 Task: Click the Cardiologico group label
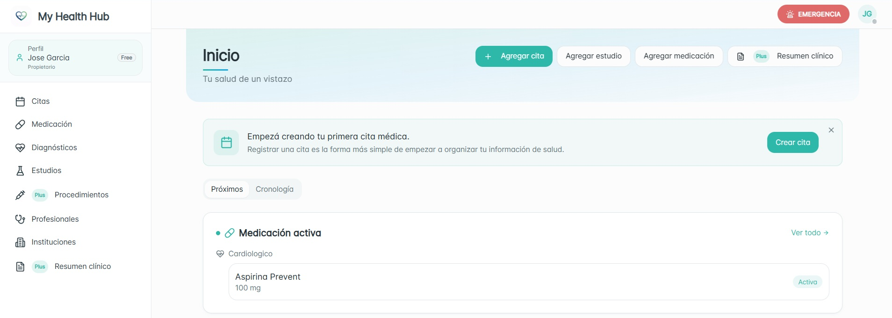tap(250, 254)
